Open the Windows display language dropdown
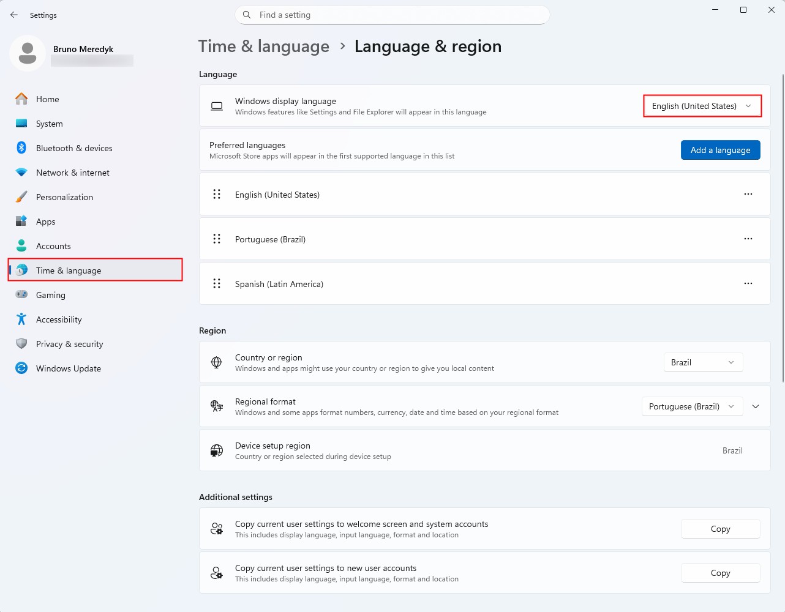This screenshot has height=612, width=785. click(x=702, y=106)
